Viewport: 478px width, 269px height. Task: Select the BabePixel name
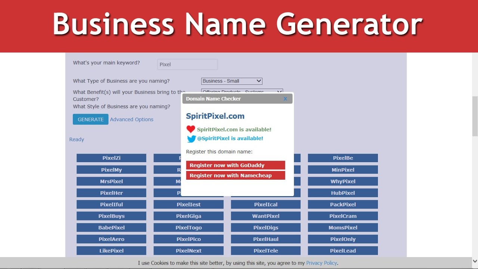point(111,228)
